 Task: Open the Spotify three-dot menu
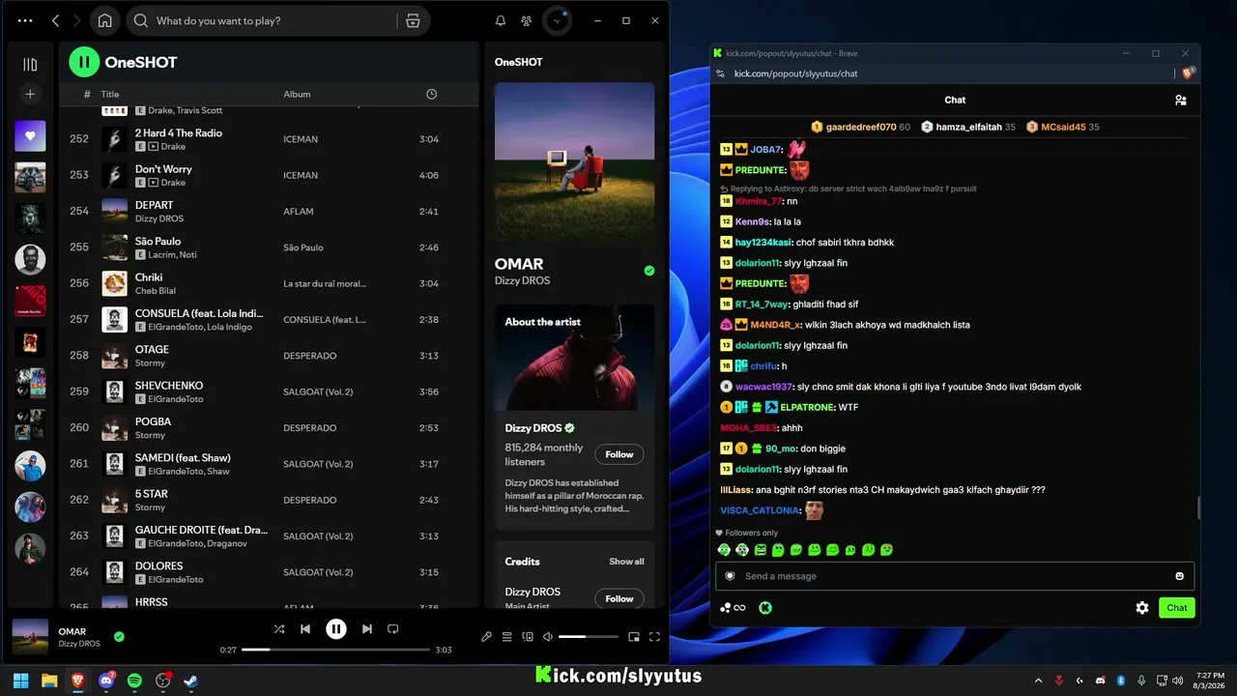coord(25,20)
